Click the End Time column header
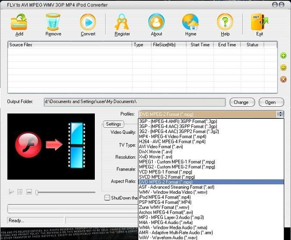291x240 pixels. 227,45
